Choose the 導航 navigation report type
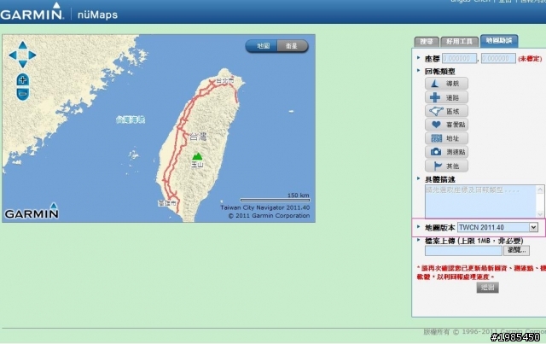Viewport: 546px width, 344px height. [x=446, y=84]
